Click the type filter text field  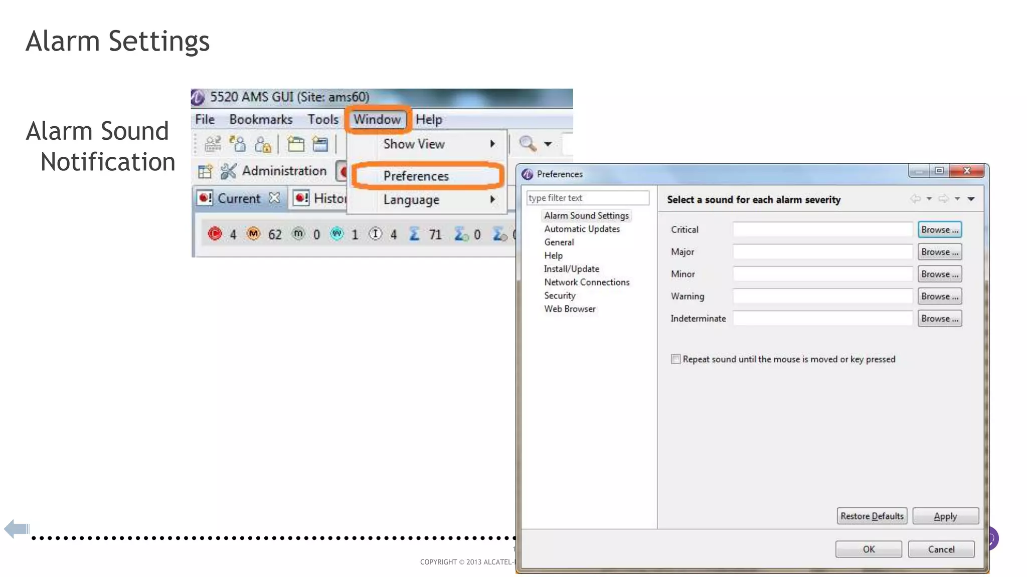(587, 198)
